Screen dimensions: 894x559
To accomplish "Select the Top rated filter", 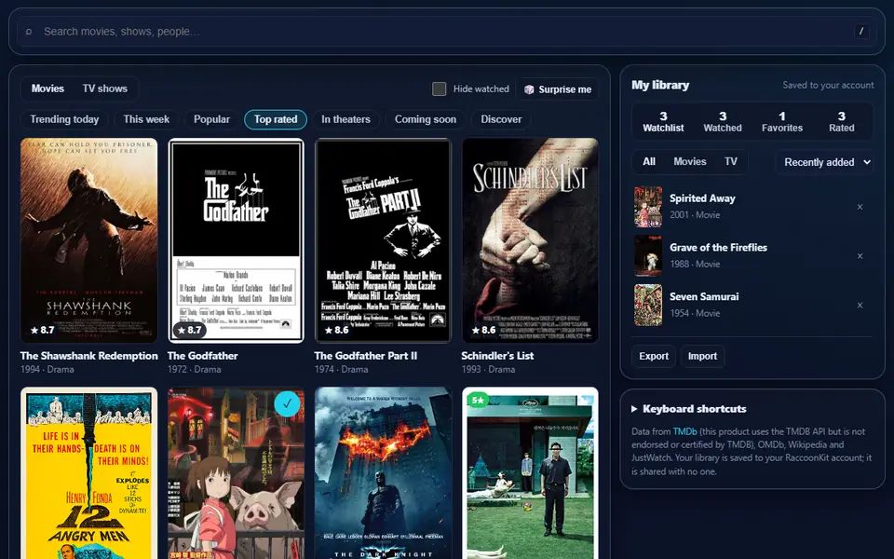I will [276, 119].
